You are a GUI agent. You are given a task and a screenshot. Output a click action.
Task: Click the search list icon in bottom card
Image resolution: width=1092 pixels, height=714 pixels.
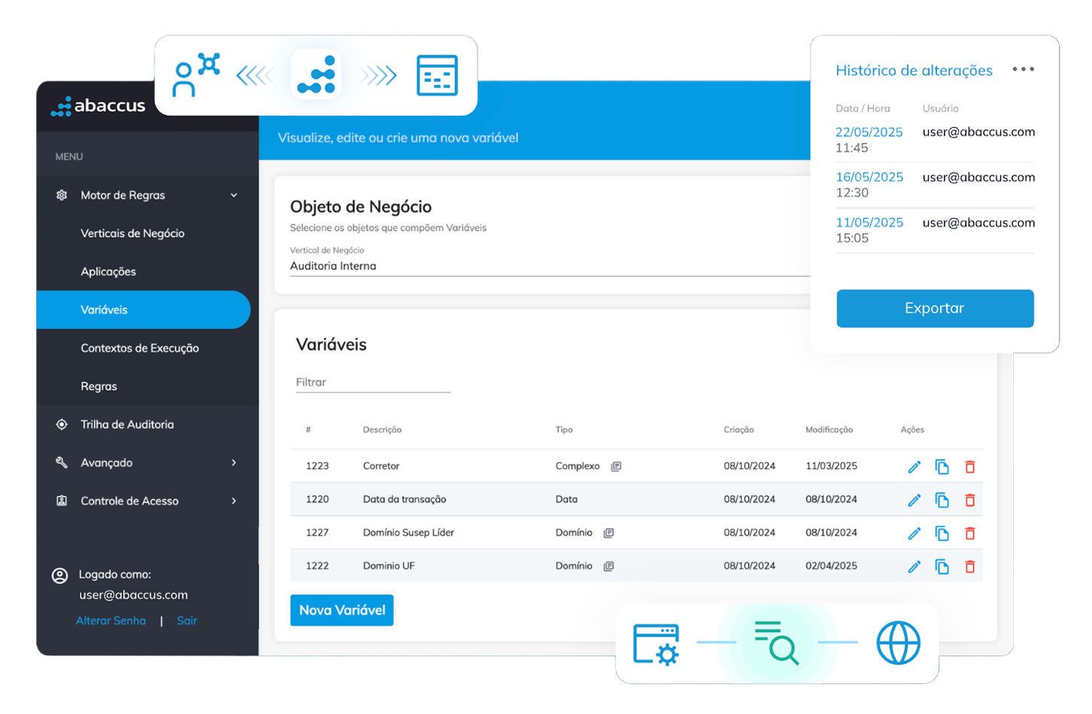coord(776,643)
